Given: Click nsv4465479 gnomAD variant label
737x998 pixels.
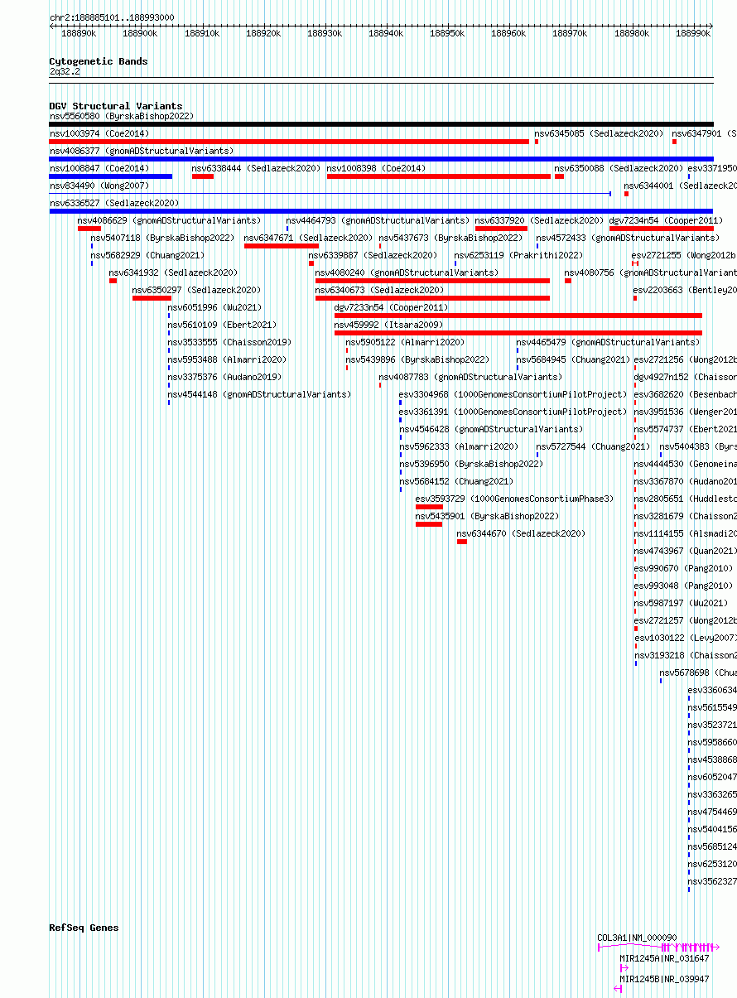Looking at the screenshot, I should click(x=608, y=342).
